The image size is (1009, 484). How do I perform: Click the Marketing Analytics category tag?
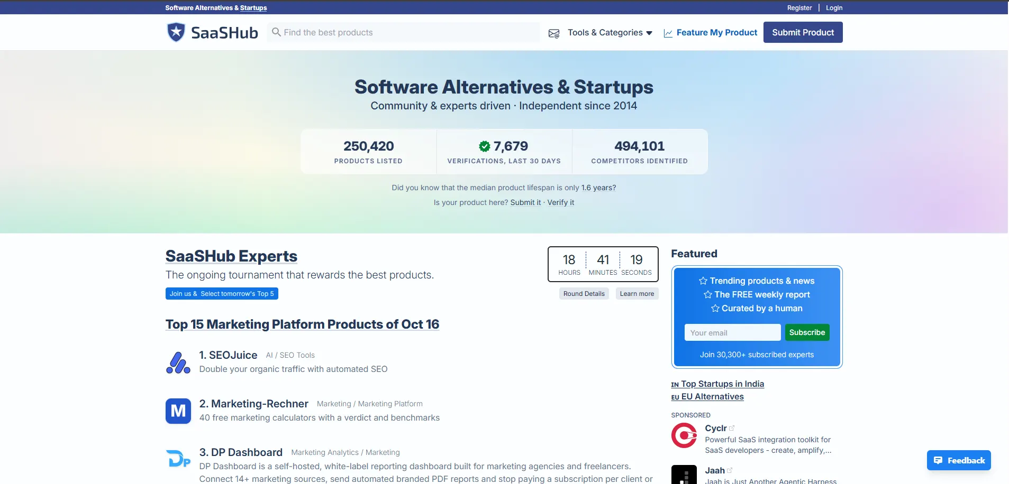pos(325,452)
